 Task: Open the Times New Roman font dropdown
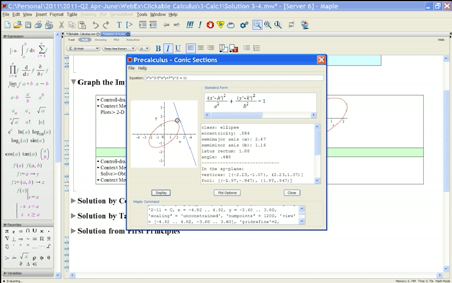(119, 49)
